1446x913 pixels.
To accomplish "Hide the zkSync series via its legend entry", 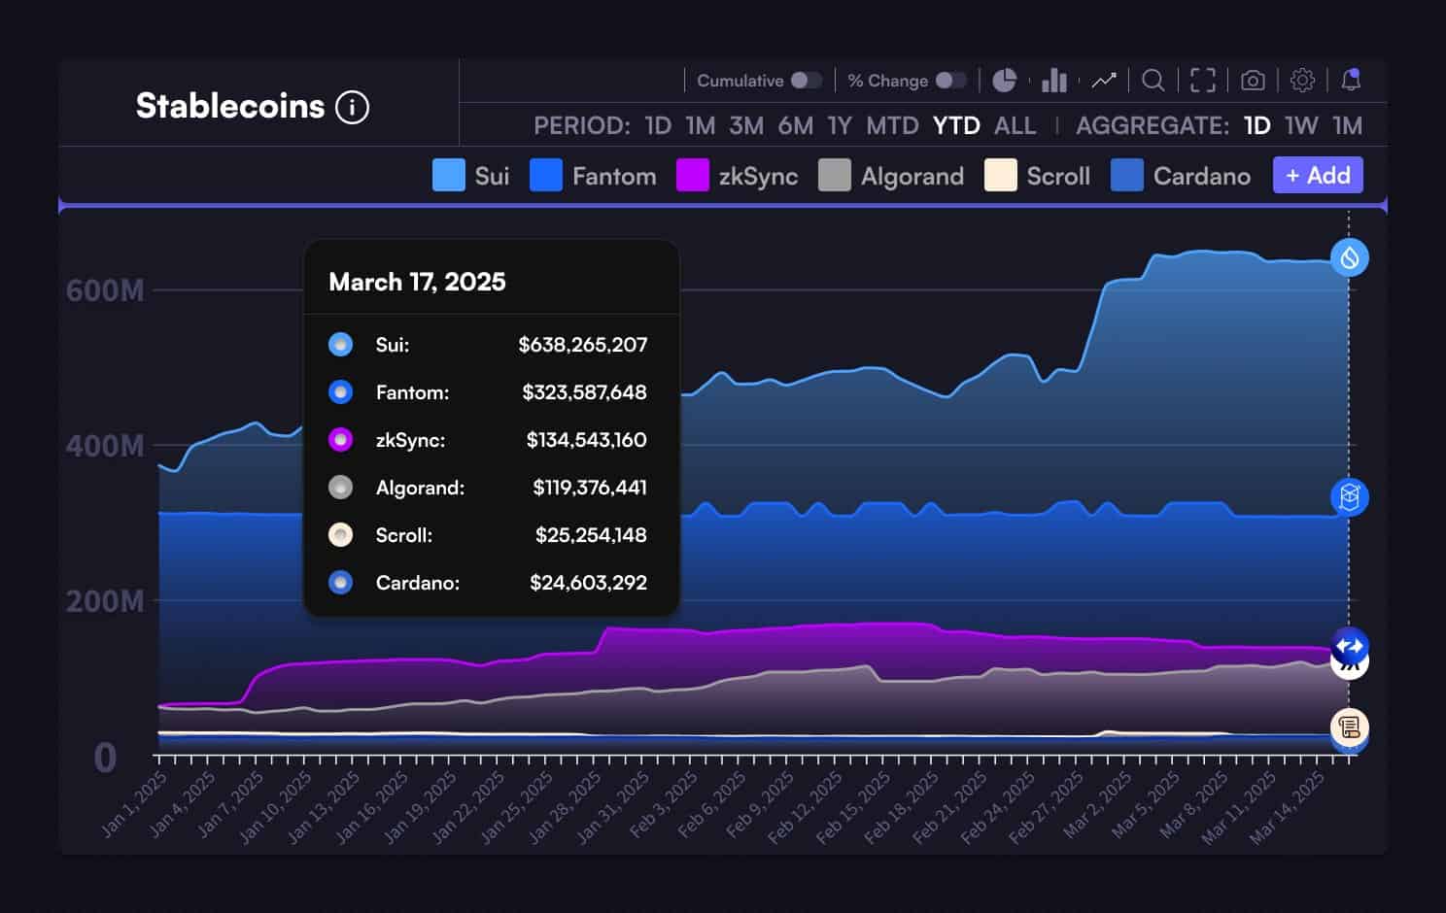I will tap(760, 176).
